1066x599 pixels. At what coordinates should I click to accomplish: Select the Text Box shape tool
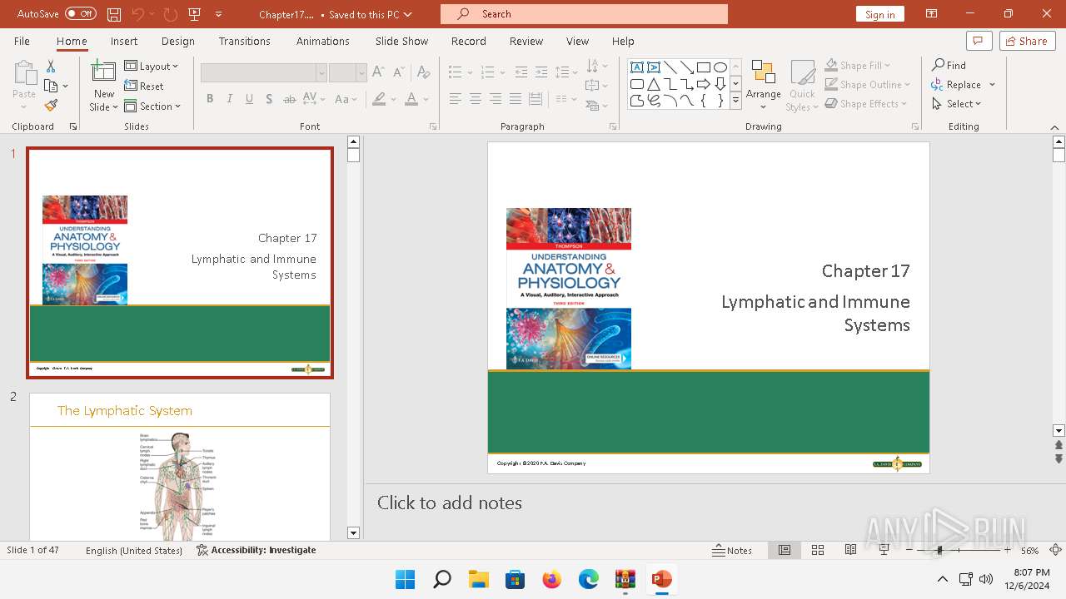[x=637, y=67]
